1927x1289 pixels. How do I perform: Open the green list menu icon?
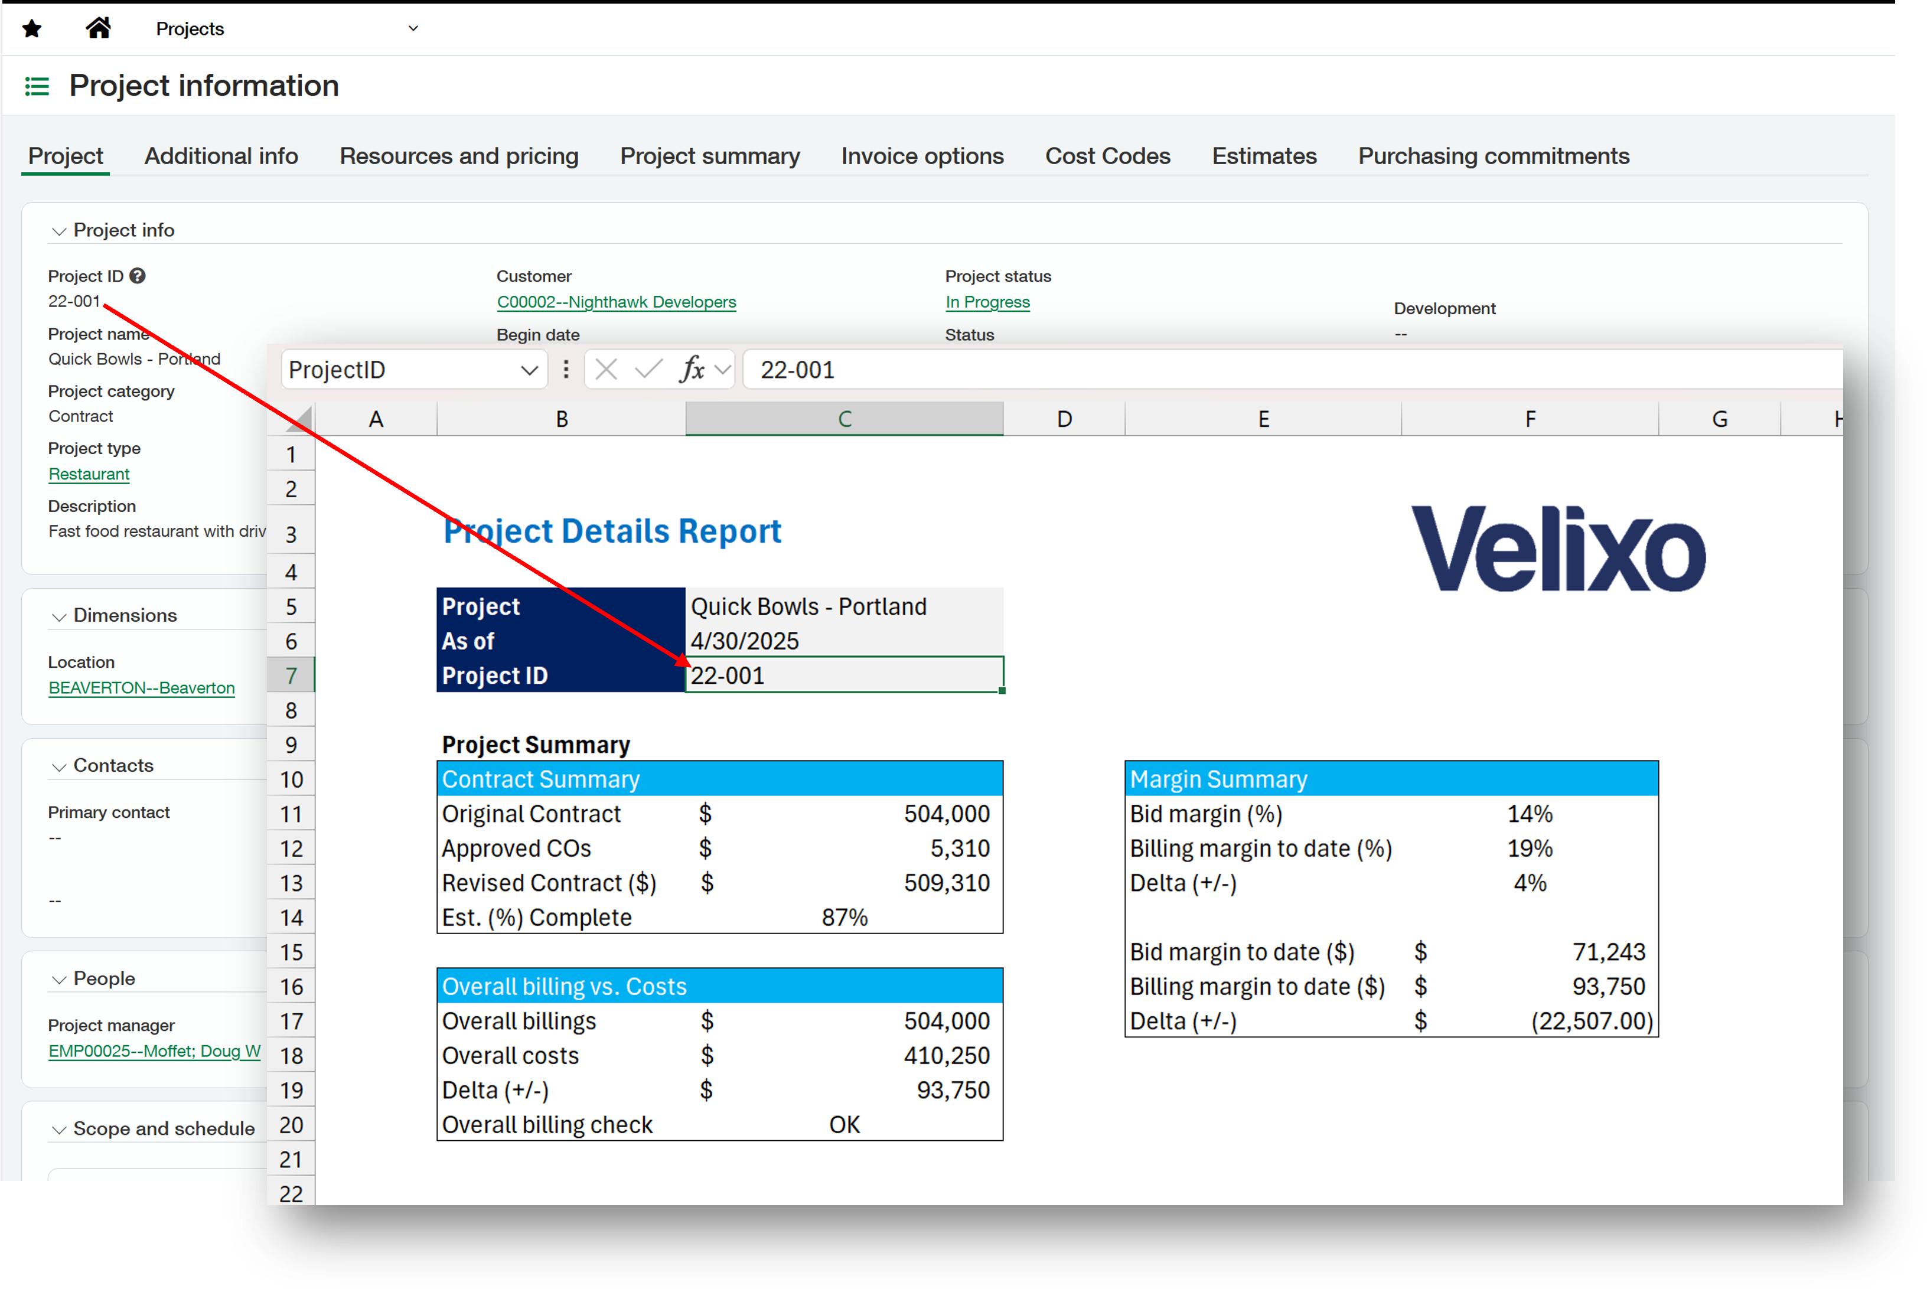pos(37,86)
